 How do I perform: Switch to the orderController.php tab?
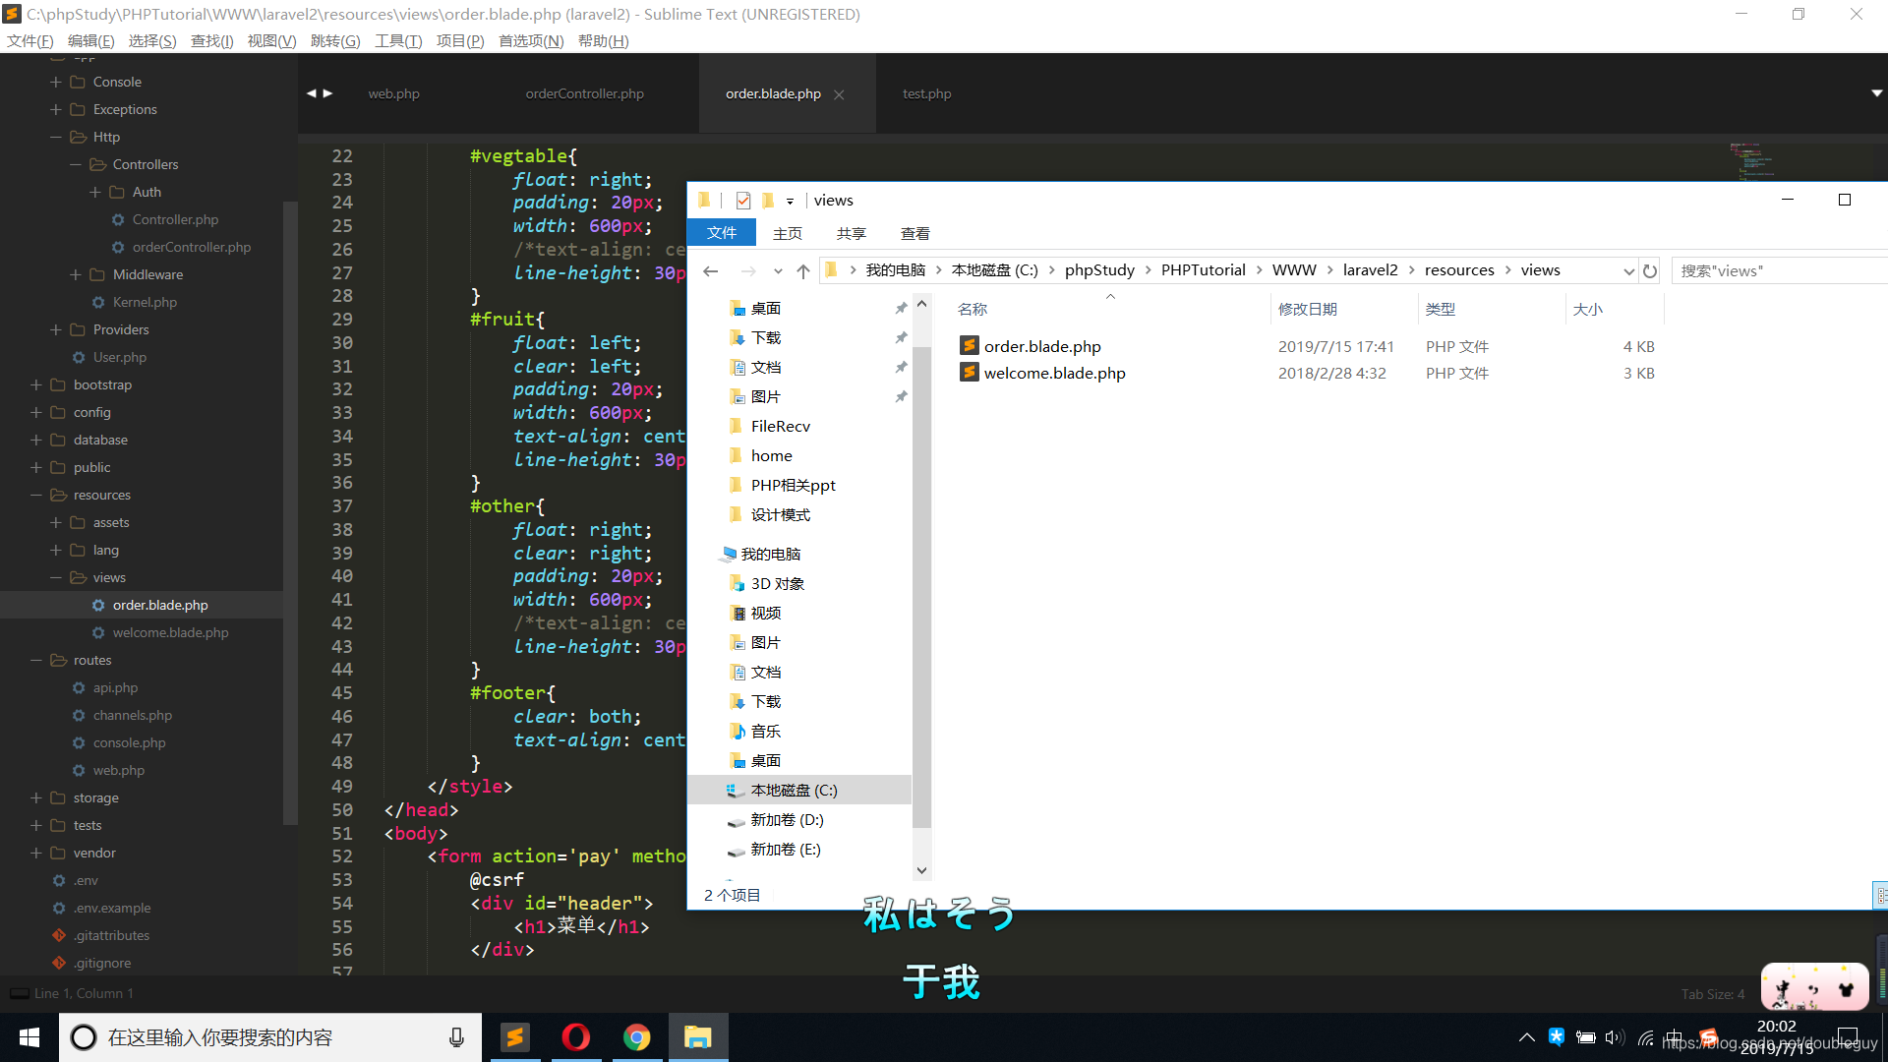point(584,93)
